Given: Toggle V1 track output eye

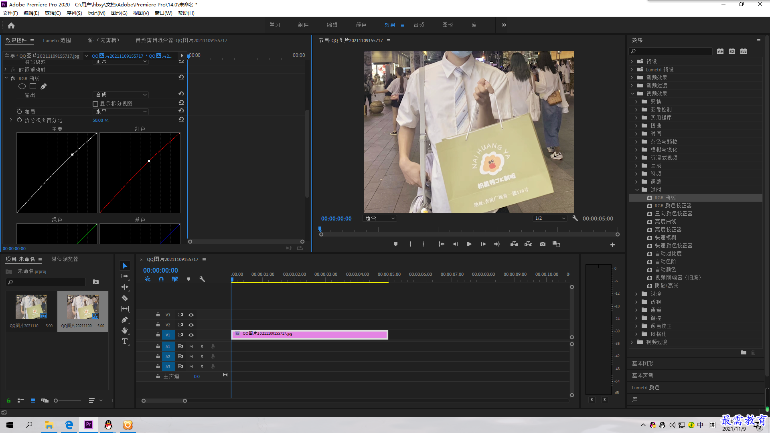Looking at the screenshot, I should coord(191,335).
